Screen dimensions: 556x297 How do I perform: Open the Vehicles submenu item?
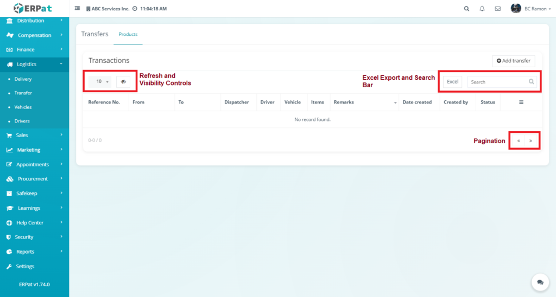pyautogui.click(x=23, y=107)
